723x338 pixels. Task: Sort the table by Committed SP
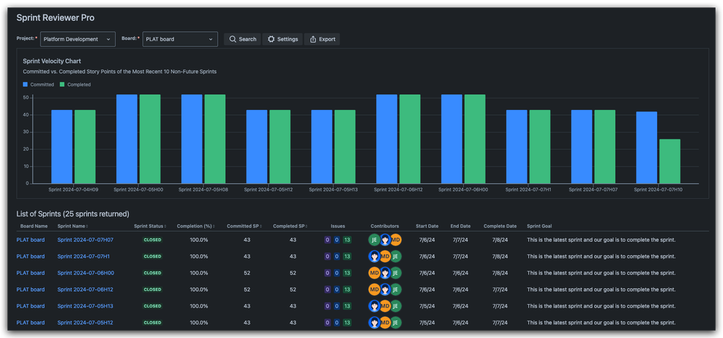pos(244,227)
